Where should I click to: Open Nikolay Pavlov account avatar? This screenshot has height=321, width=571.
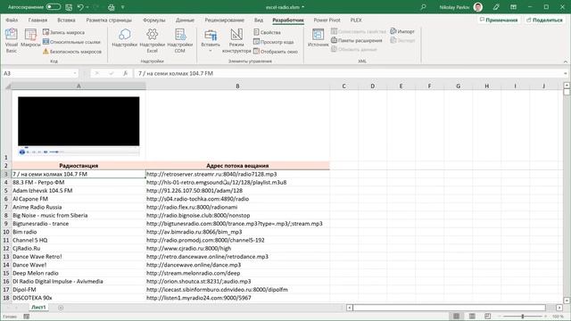coord(478,7)
